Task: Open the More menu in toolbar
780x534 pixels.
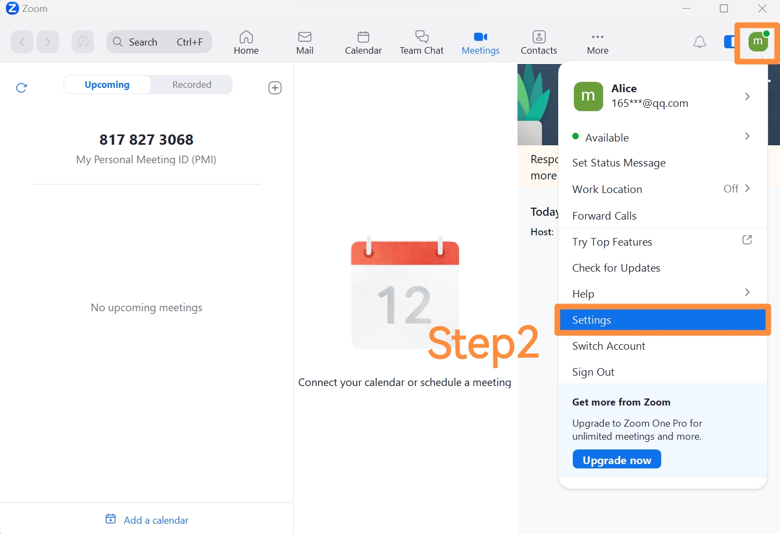Action: click(598, 43)
